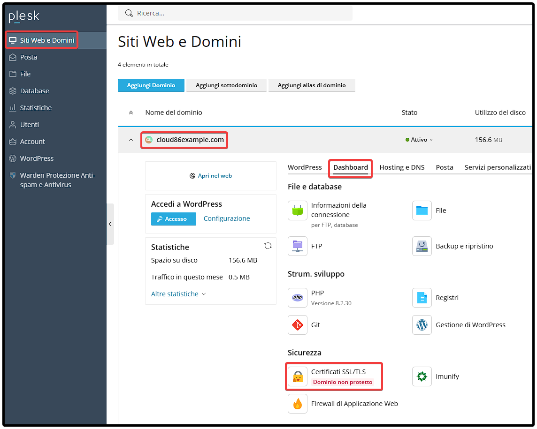This screenshot has width=537, height=429.
Task: Click the WordPress logo icon in sidebar
Action: (x=13, y=158)
